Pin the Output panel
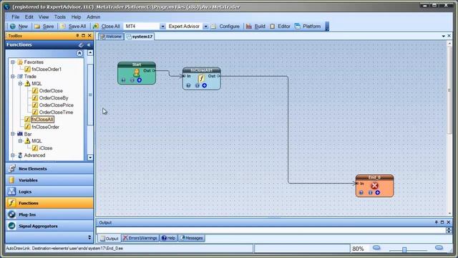 [436, 222]
